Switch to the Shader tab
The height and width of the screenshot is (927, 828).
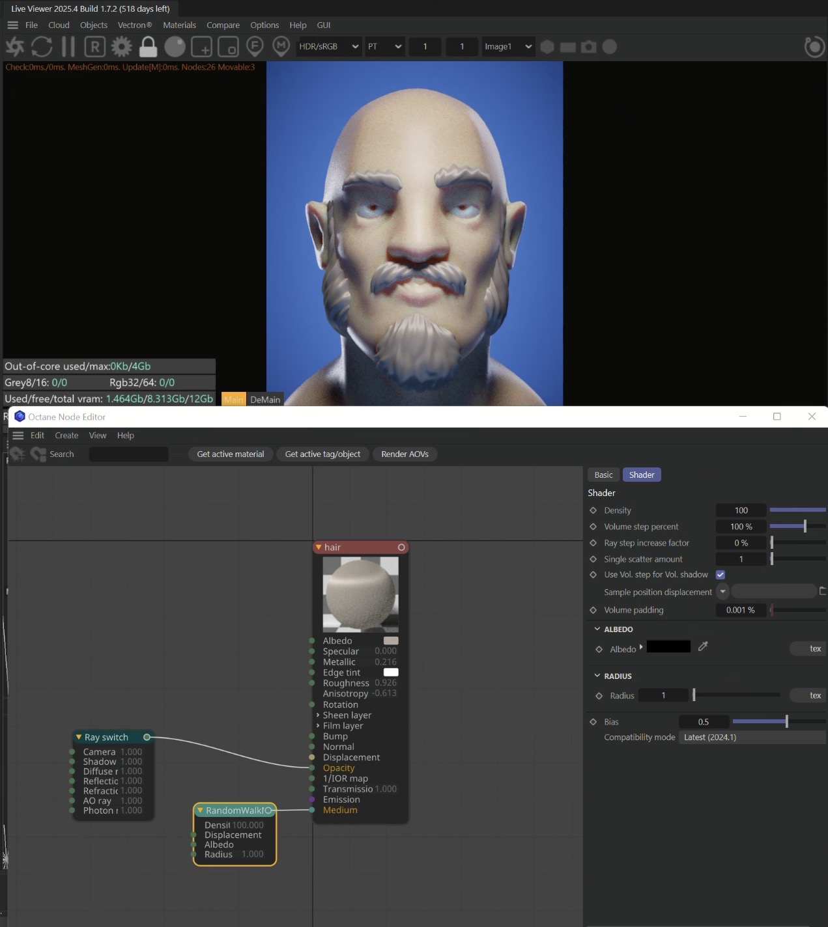642,475
